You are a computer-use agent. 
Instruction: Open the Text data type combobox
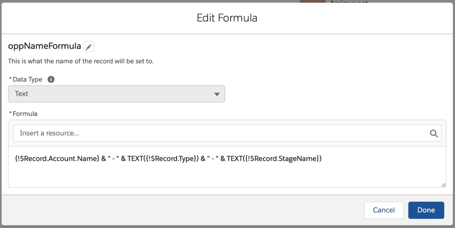click(x=116, y=94)
